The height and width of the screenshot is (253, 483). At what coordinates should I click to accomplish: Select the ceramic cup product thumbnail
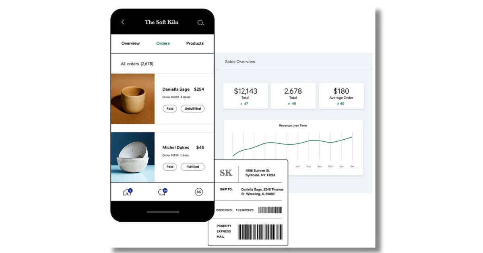pyautogui.click(x=132, y=98)
